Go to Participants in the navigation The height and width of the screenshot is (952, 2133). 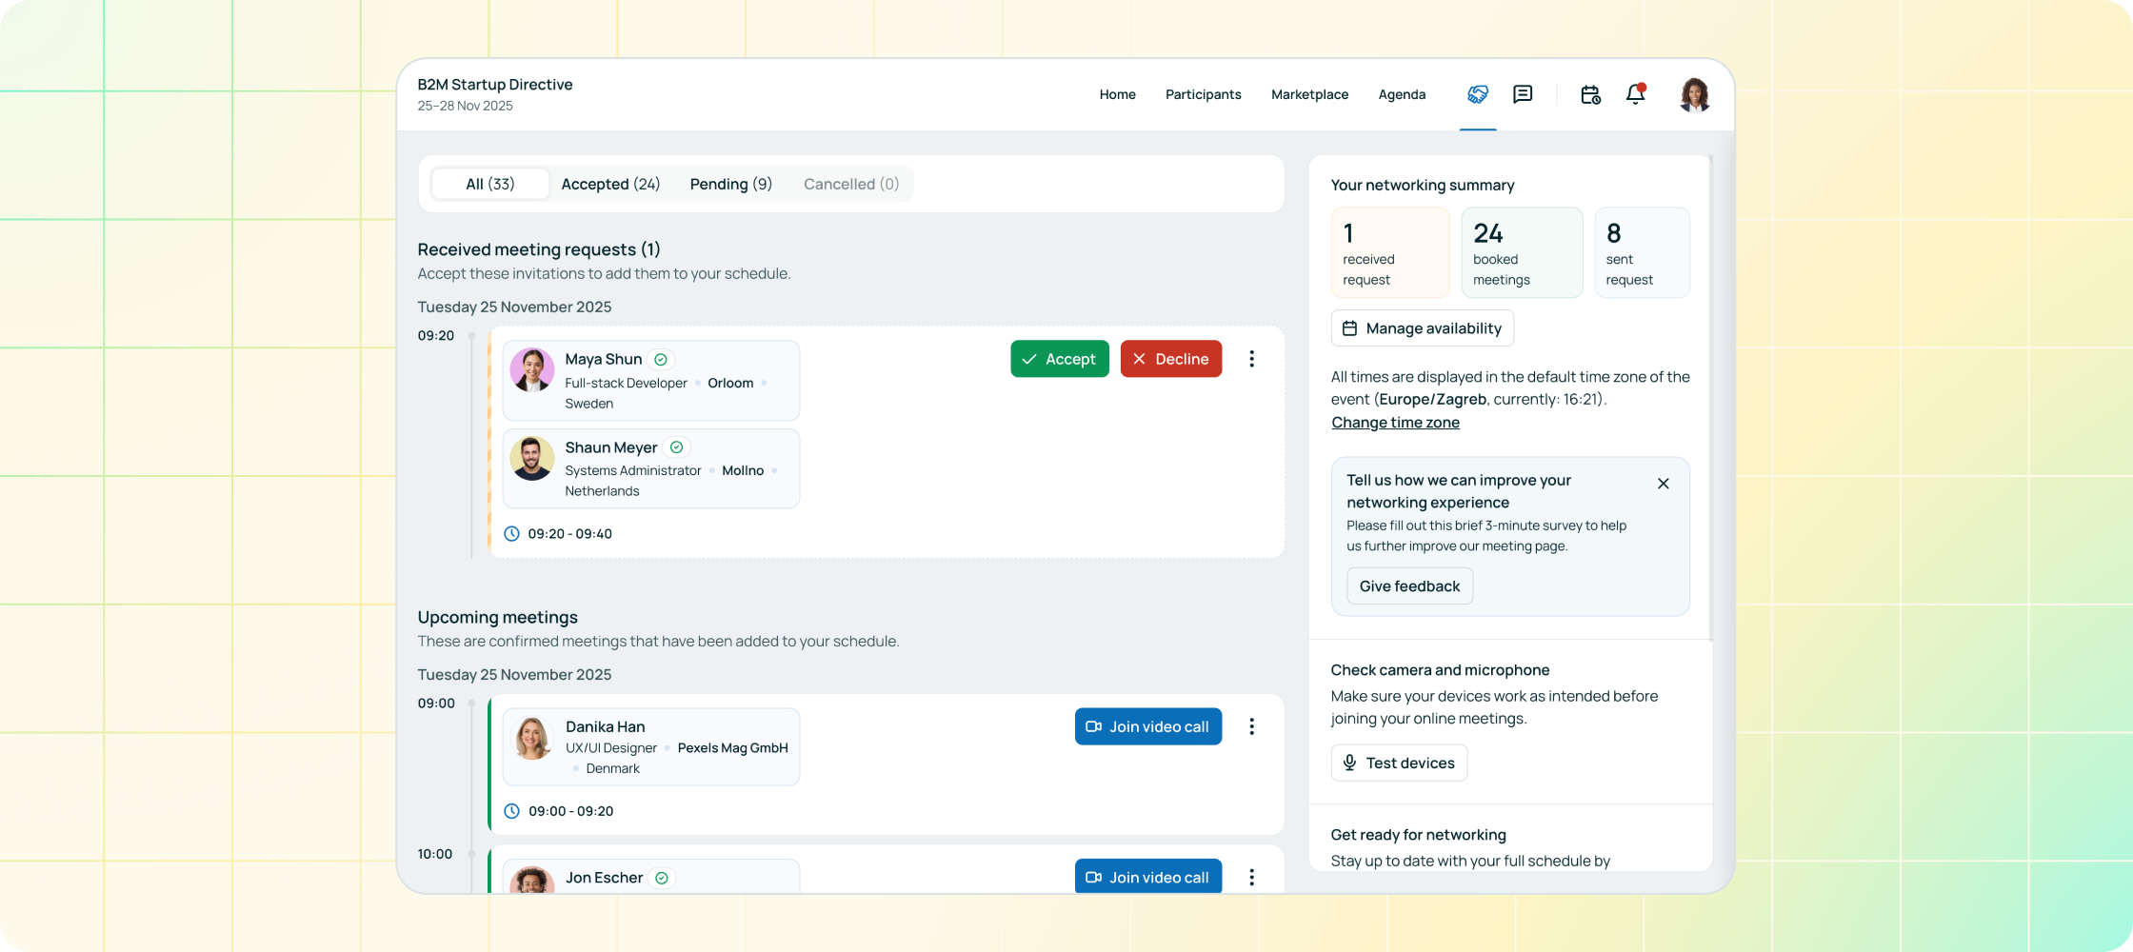1203,94
